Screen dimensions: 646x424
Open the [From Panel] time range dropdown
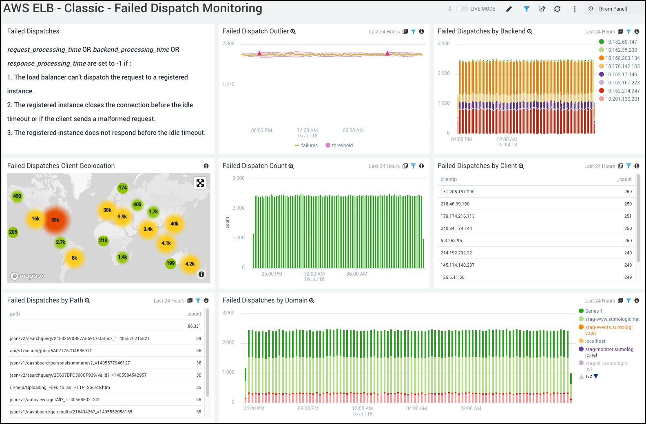[613, 9]
